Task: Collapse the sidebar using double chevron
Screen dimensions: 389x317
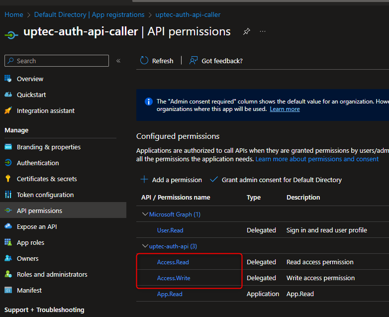Action: [x=118, y=61]
